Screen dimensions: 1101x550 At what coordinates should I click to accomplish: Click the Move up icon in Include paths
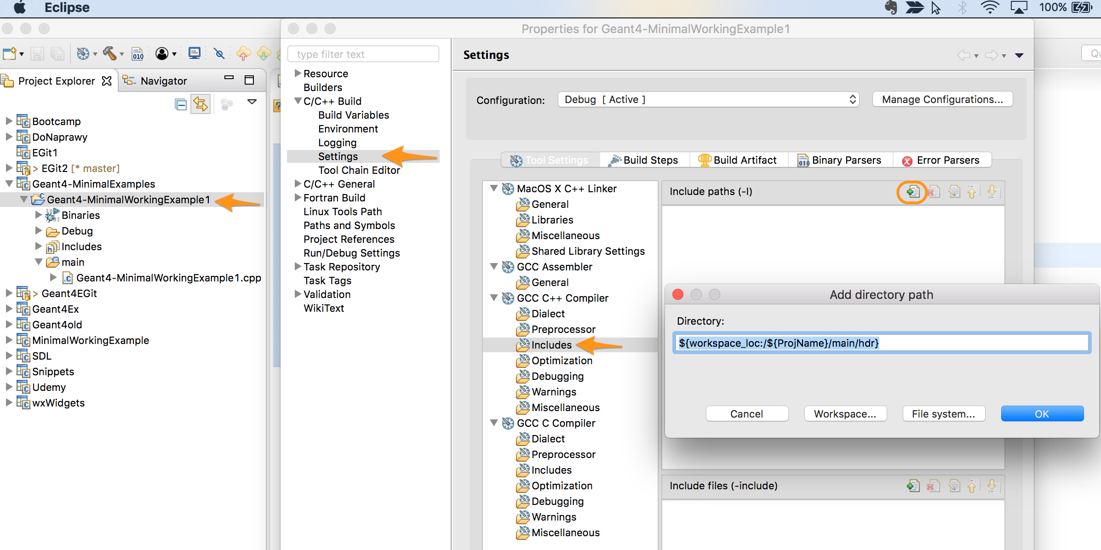pos(972,192)
